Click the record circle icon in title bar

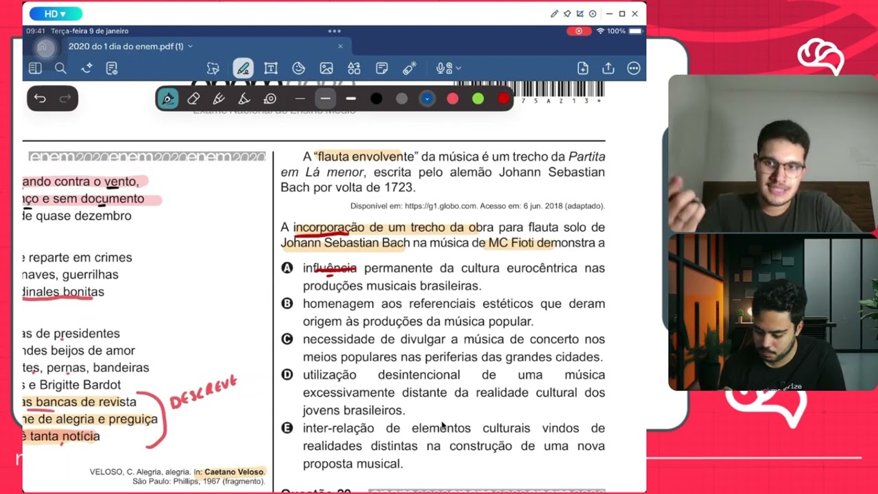coord(593,14)
